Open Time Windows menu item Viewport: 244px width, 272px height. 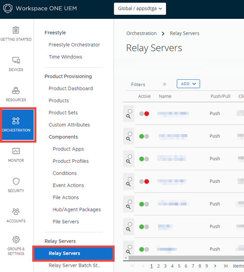[65, 57]
